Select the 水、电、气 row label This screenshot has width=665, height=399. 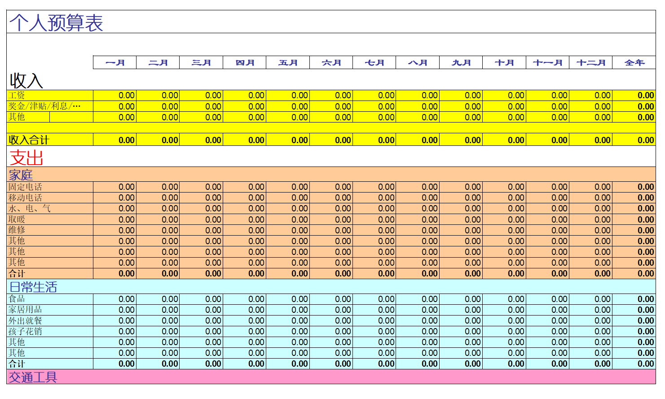click(30, 209)
